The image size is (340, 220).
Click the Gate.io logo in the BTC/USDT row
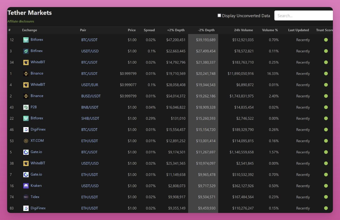[26, 152]
